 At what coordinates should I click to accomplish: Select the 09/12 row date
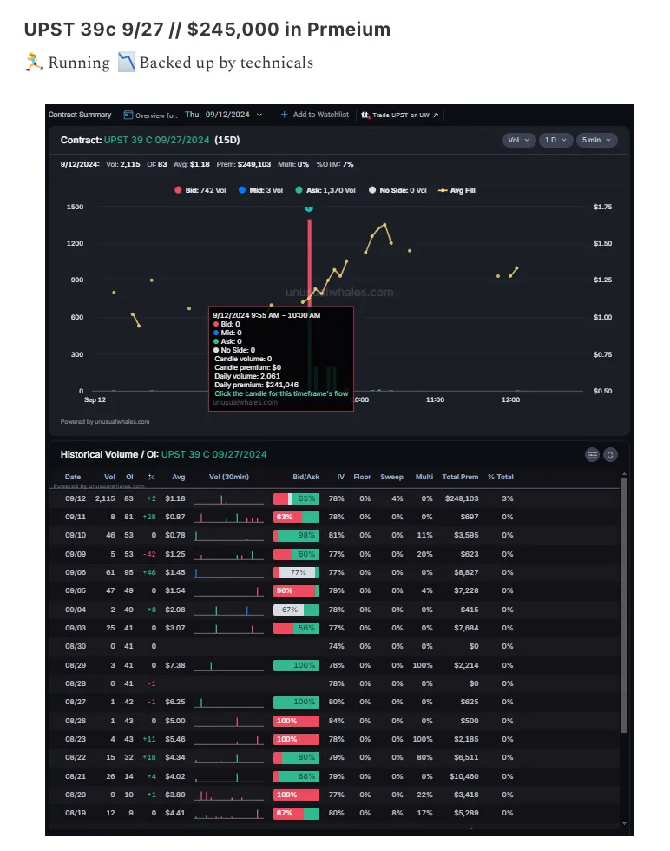[76, 498]
